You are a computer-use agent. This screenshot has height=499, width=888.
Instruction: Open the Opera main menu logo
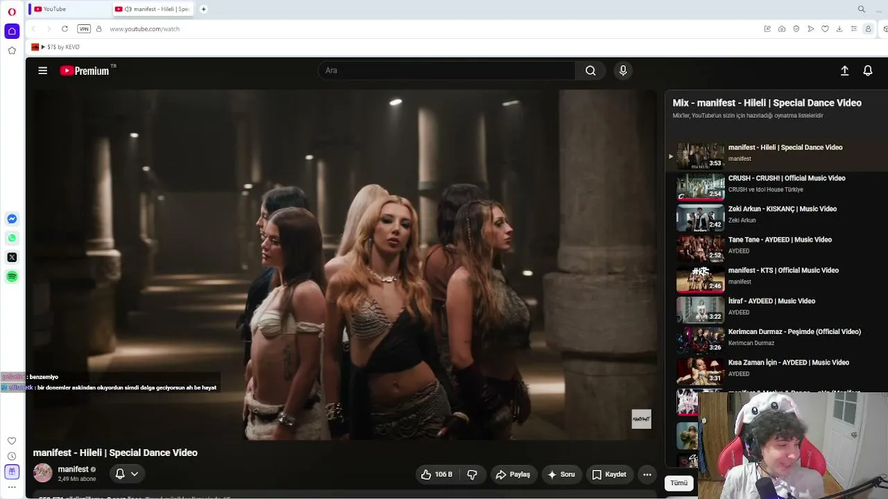point(12,12)
